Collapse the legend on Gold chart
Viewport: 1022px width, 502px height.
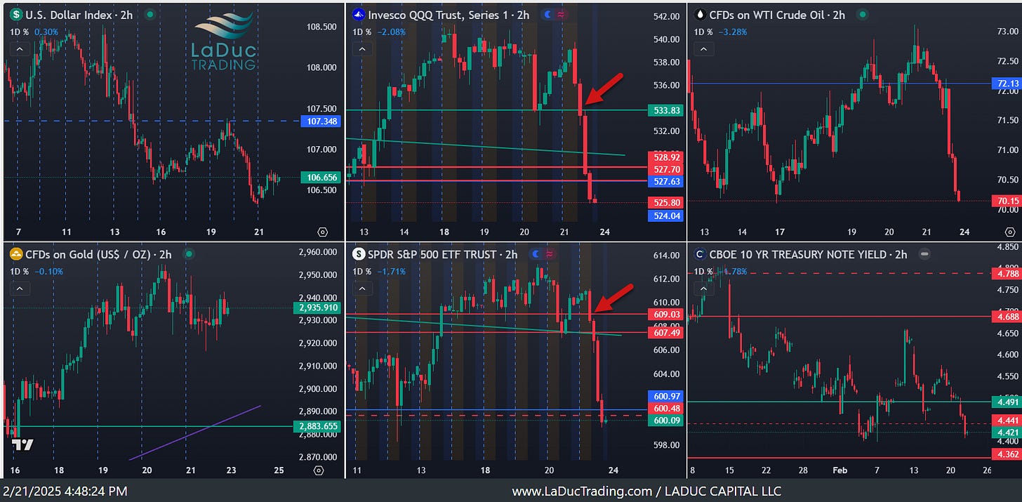coord(19,289)
